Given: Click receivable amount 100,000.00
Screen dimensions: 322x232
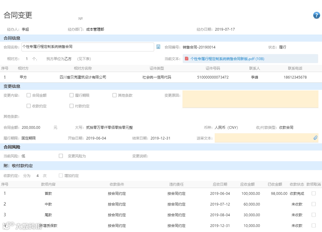Looking at the screenshot, I should tap(251, 193).
